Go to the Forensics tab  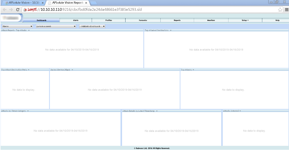pyautogui.click(x=143, y=20)
